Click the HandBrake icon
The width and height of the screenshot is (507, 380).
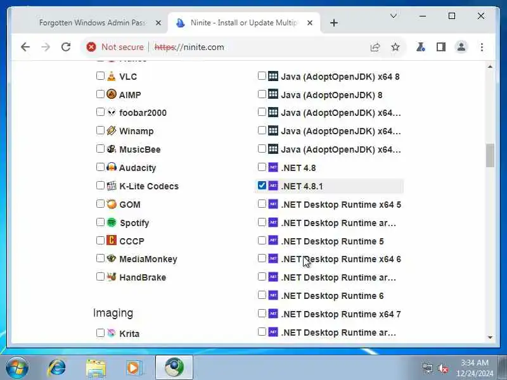point(112,277)
